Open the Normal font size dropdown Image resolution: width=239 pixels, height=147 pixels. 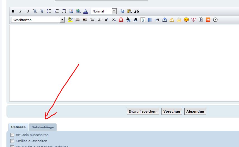pyautogui.click(x=114, y=11)
